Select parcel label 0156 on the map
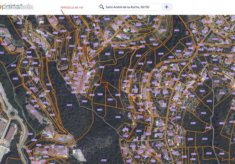 coord(100,110)
